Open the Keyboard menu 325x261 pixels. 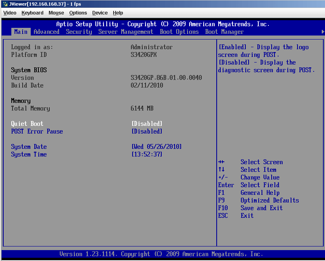[x=32, y=13]
